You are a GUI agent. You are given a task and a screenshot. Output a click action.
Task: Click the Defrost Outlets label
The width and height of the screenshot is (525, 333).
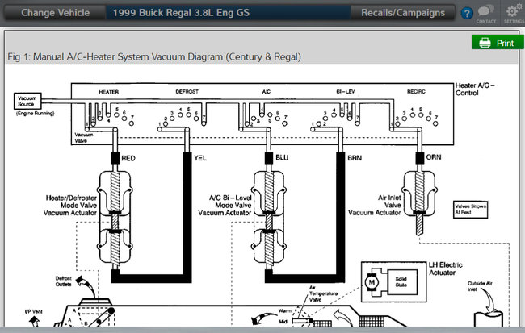coord(63,281)
